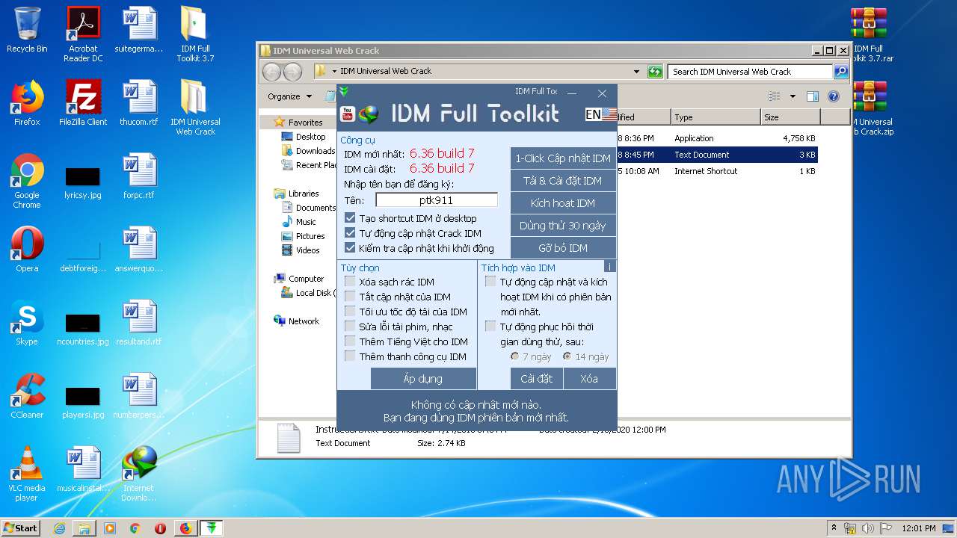Uncheck 'Tự động cập nhật Crack IDM'
This screenshot has height=538, width=957.
pyautogui.click(x=350, y=233)
